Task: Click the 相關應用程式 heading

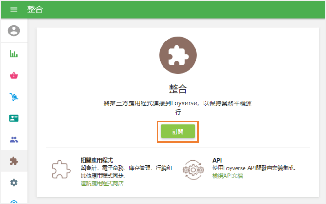Action: [x=97, y=160]
